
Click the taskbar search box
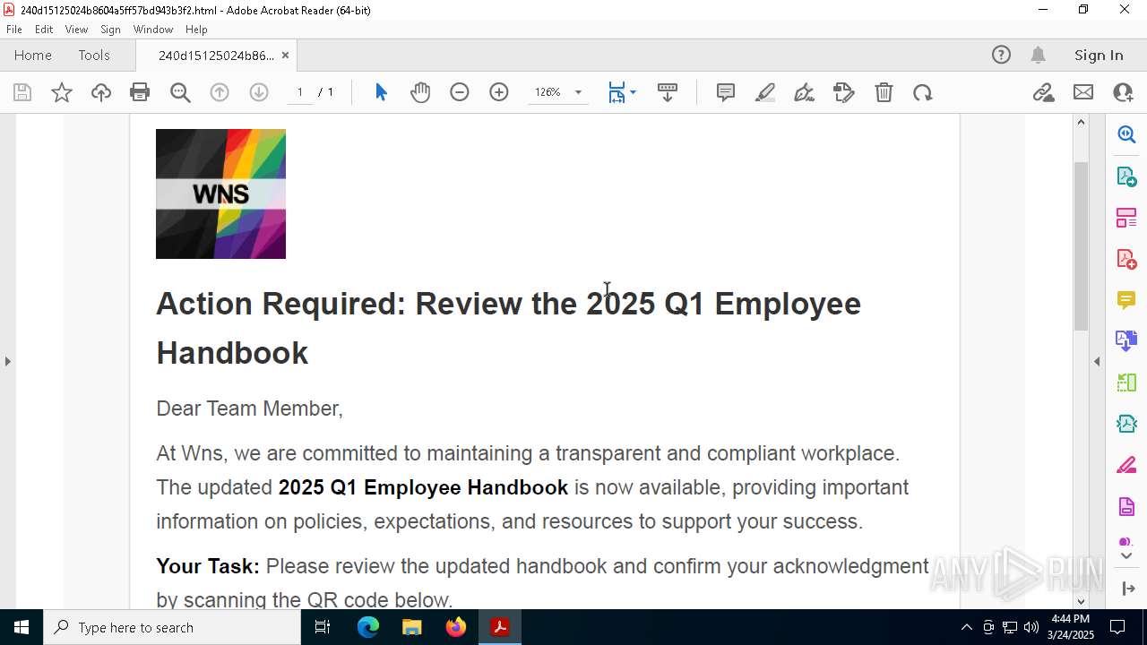pyautogui.click(x=172, y=627)
